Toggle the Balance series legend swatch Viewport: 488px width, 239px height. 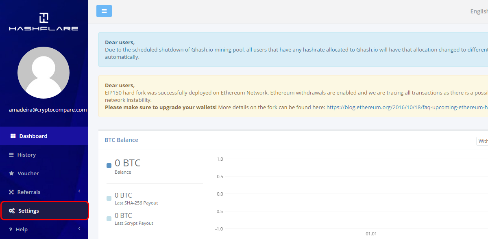(109, 166)
